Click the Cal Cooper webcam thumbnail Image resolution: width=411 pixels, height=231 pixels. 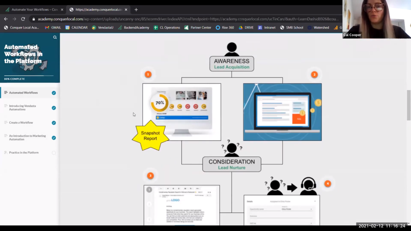click(x=376, y=19)
